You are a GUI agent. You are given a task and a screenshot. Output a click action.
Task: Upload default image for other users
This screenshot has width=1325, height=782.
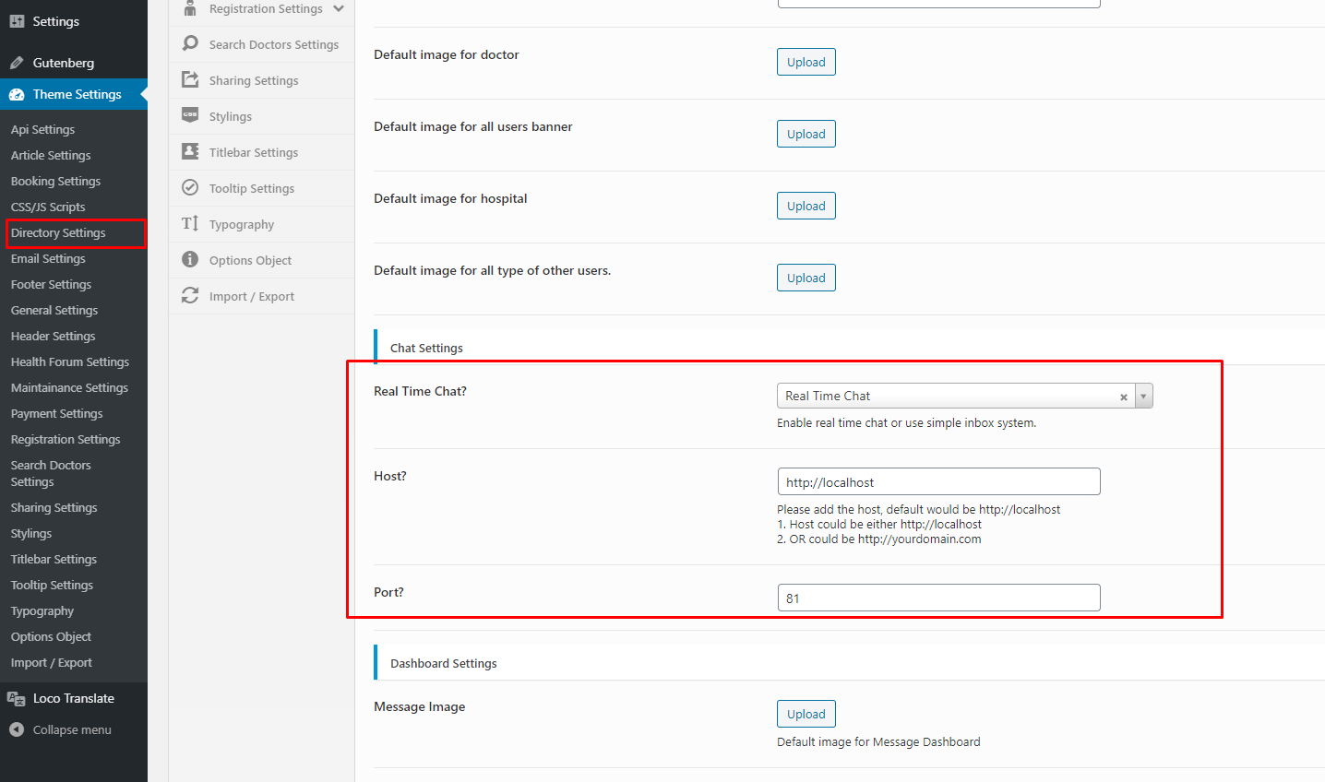806,278
